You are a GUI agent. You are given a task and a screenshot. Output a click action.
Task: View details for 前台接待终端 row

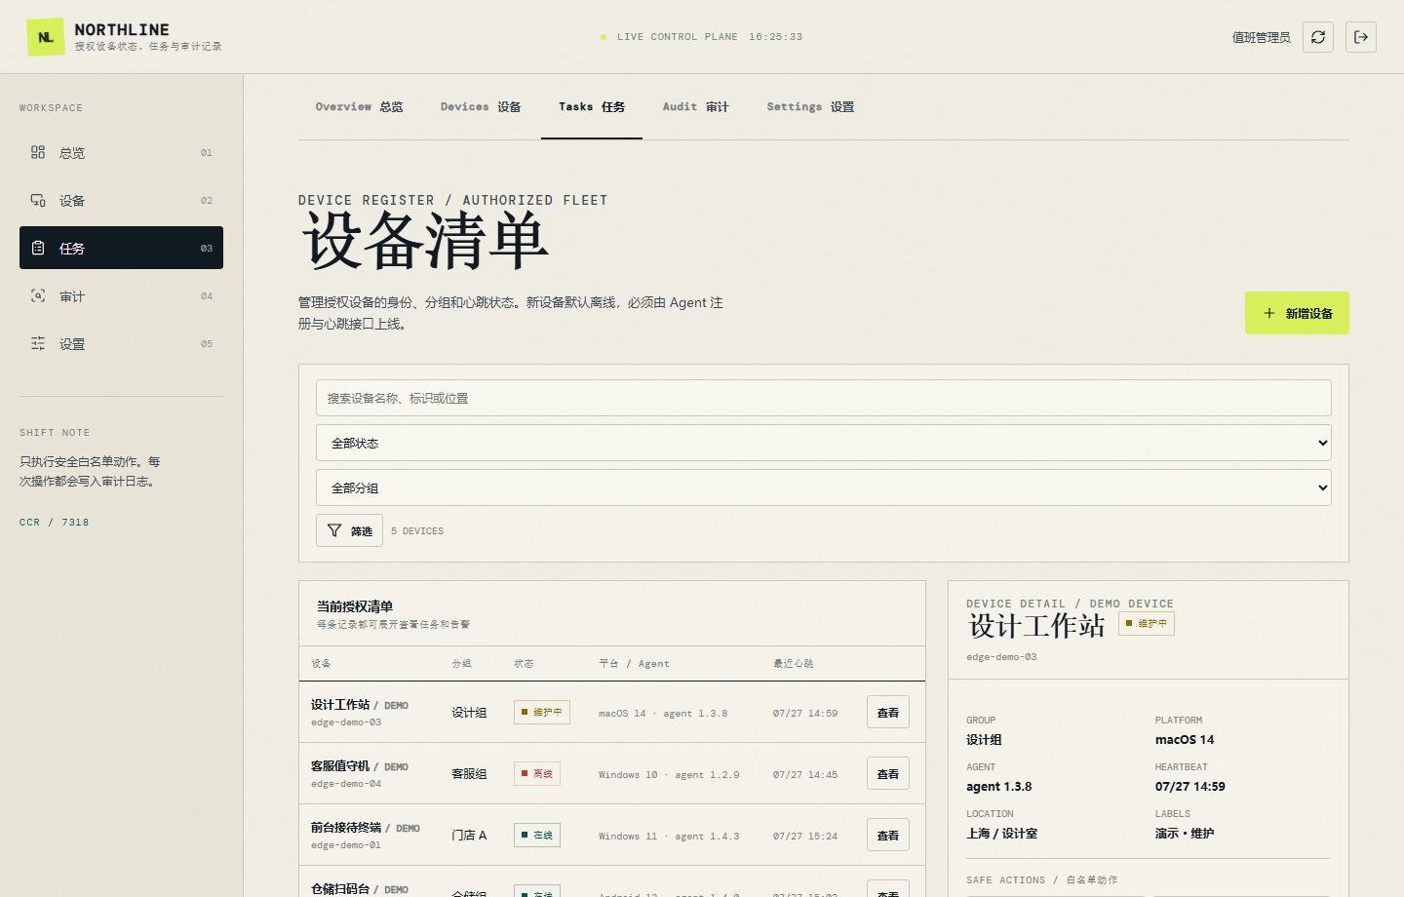[x=888, y=835]
